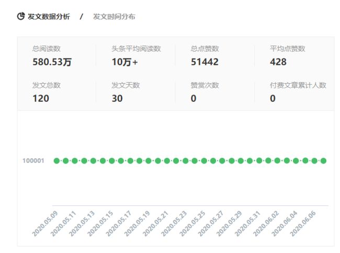Viewport: 340px width, 253px height.
Task: Click the 51442 total likes value
Action: (205, 62)
